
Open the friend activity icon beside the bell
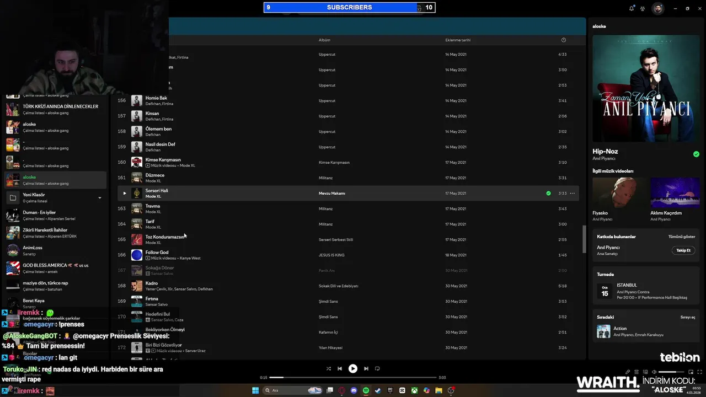pyautogui.click(x=643, y=8)
